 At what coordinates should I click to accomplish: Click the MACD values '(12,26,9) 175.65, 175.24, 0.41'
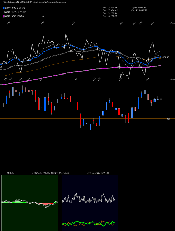[48, 173]
